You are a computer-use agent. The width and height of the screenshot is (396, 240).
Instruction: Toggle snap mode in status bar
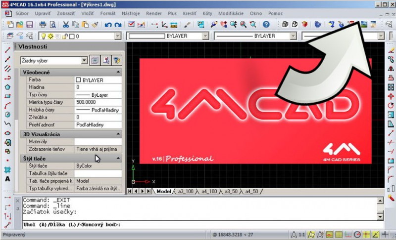(x=329, y=235)
